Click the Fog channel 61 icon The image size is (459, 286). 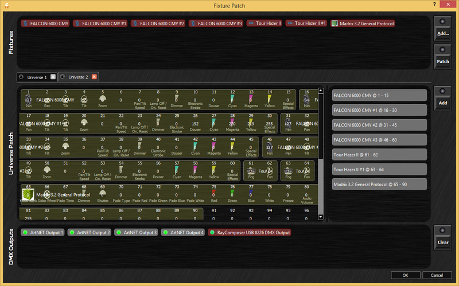point(251,171)
